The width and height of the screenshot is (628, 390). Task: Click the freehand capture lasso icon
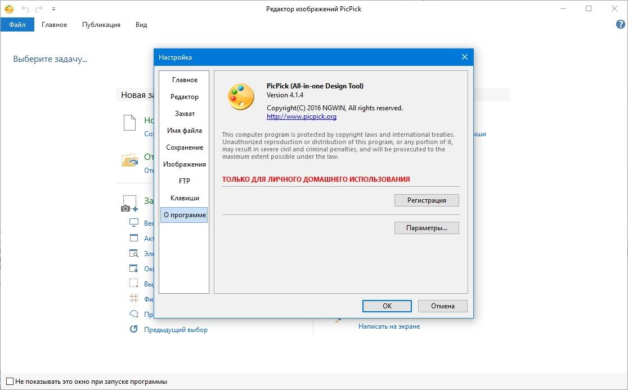[134, 314]
